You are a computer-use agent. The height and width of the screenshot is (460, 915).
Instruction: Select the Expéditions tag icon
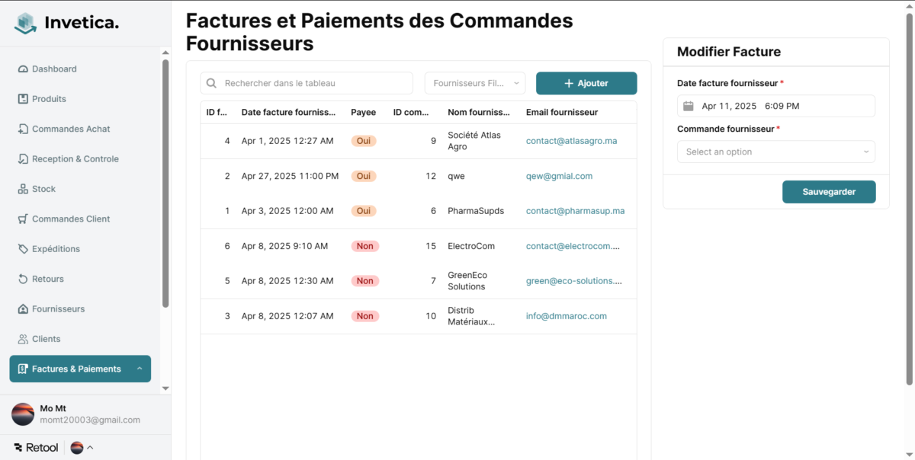[x=23, y=249]
